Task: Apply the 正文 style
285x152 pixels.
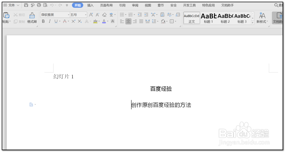Action: (192, 18)
